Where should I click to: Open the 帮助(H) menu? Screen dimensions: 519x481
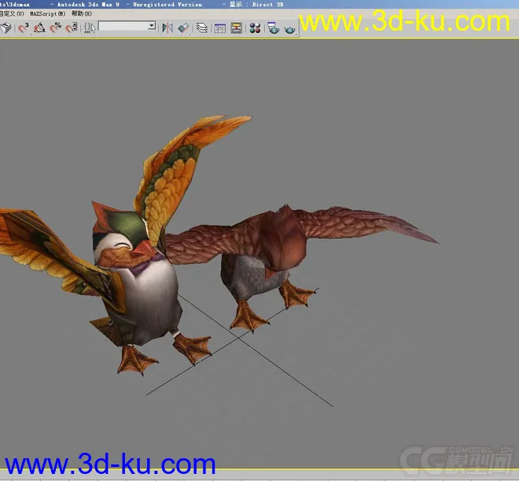[82, 13]
